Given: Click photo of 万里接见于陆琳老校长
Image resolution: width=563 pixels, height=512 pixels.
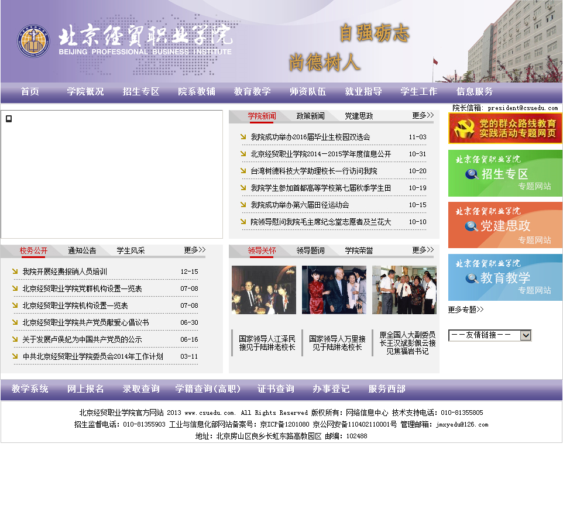Looking at the screenshot, I should tap(334, 290).
